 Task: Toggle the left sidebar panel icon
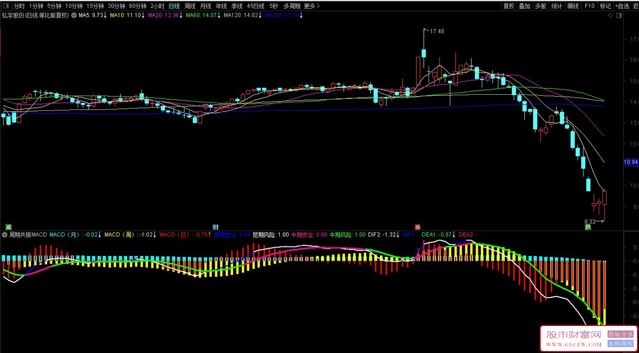5,6
